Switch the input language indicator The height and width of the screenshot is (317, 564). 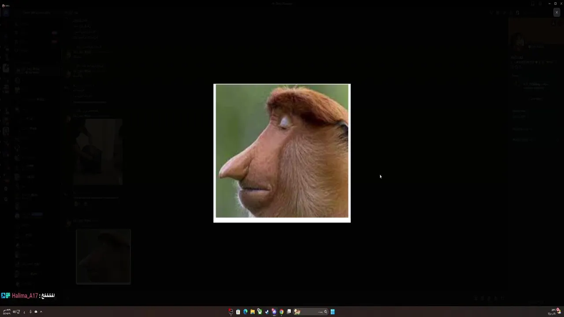point(24,312)
